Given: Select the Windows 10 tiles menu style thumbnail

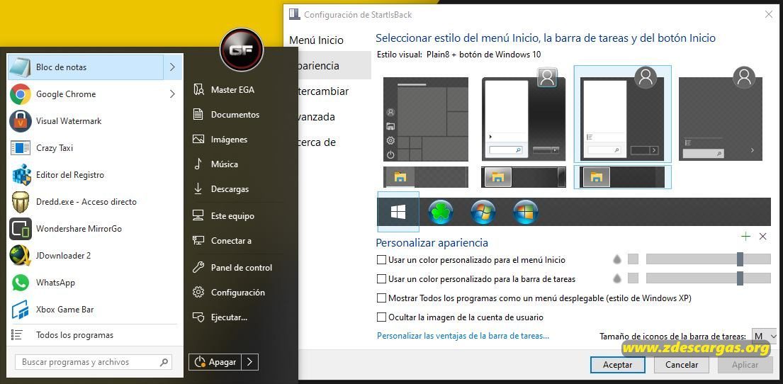Looking at the screenshot, I should 426,119.
